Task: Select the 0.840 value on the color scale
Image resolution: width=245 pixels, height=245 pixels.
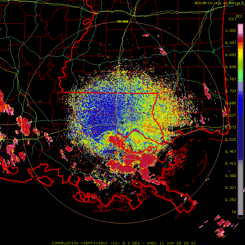Action: pos(231,67)
